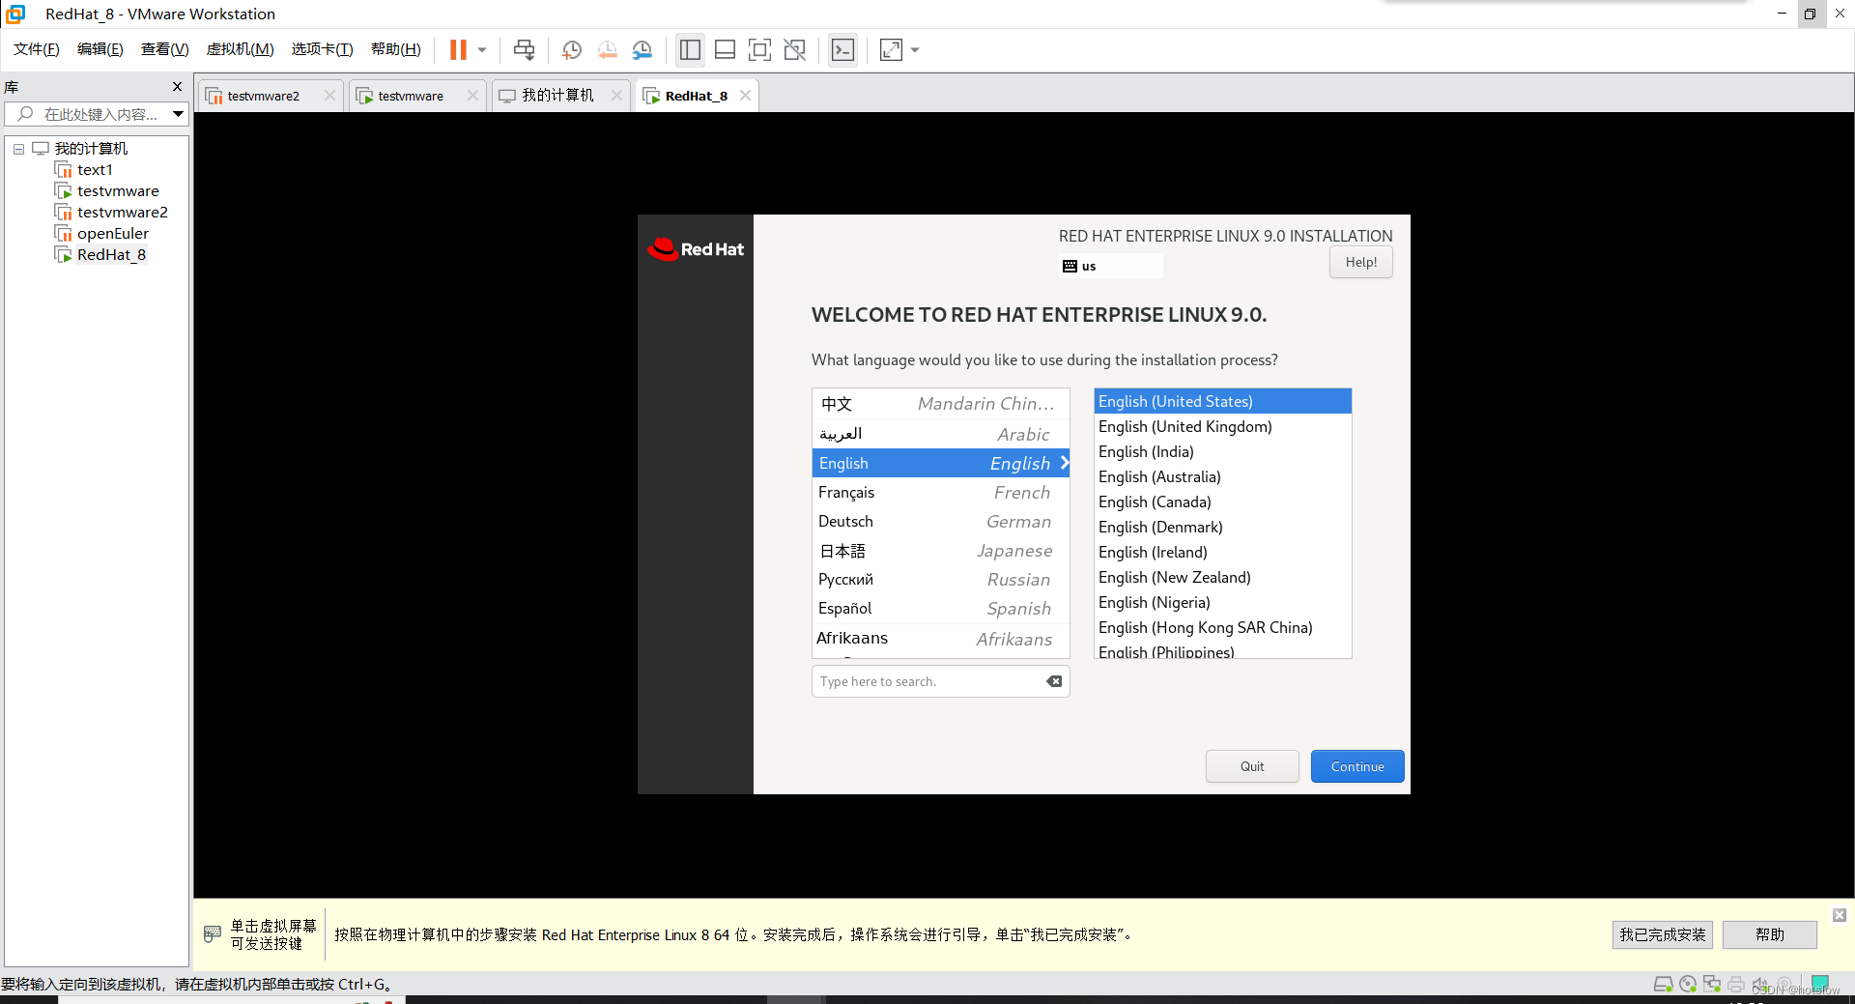Choose English (Australia) locale

pos(1222,476)
